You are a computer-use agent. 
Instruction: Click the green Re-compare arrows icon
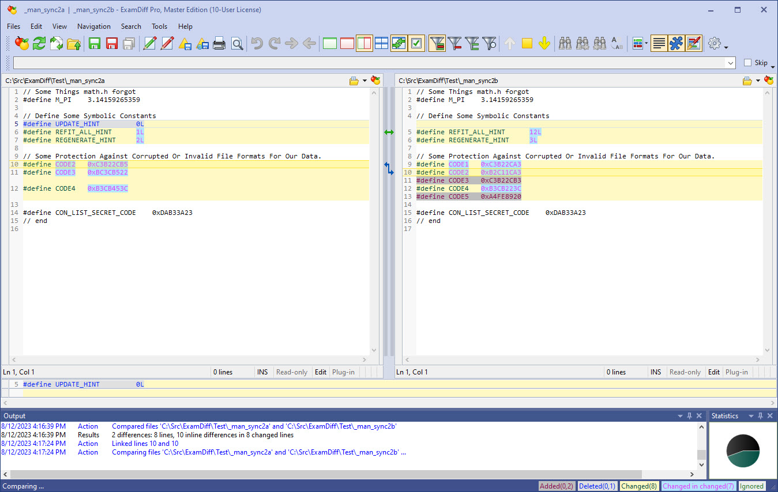point(39,43)
